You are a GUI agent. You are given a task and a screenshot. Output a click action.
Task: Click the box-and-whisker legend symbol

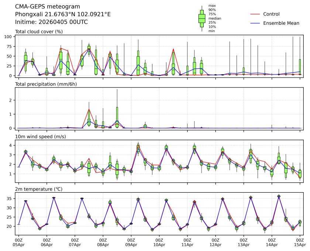tap(202, 18)
